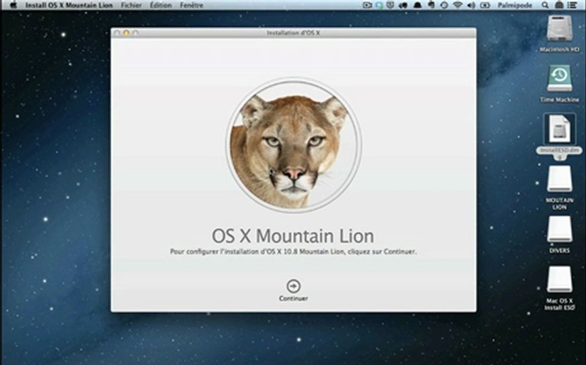The height and width of the screenshot is (365, 586).
Task: Click the Installation d'OS X window title
Action: tap(293, 33)
